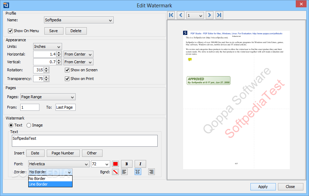Open Horizontal From Center dropdown
Screen dimensions: 309x196
click(x=78, y=54)
